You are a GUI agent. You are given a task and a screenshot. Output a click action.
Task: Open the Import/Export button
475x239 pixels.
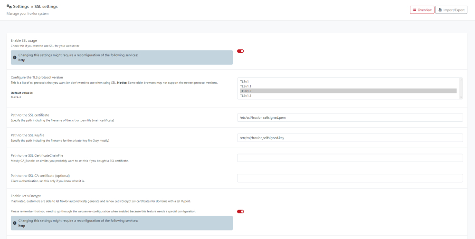click(x=451, y=10)
